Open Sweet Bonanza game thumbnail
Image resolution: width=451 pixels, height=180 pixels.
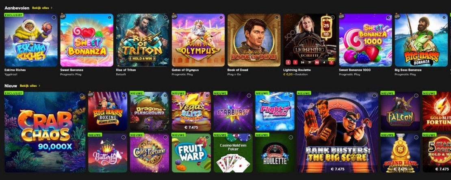click(87, 40)
